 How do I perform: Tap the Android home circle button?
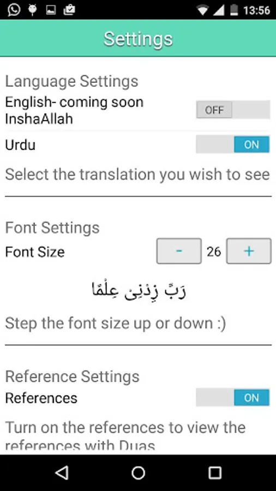click(138, 472)
